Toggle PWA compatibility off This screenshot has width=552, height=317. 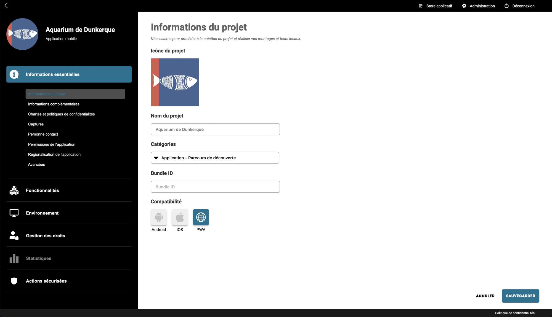pyautogui.click(x=201, y=217)
